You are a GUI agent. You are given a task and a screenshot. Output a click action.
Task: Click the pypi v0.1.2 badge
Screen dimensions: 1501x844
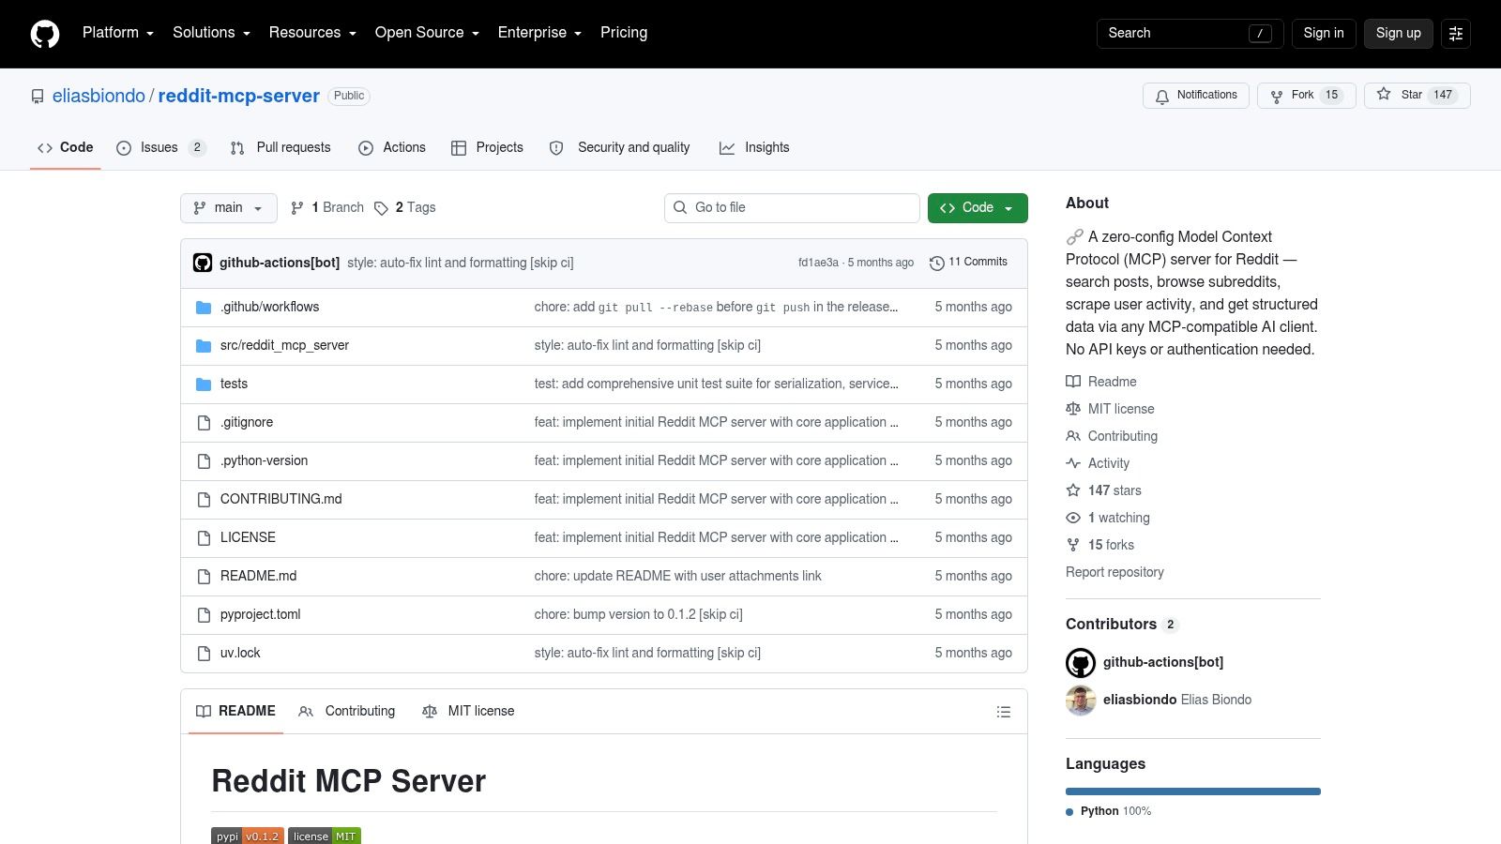248,836
